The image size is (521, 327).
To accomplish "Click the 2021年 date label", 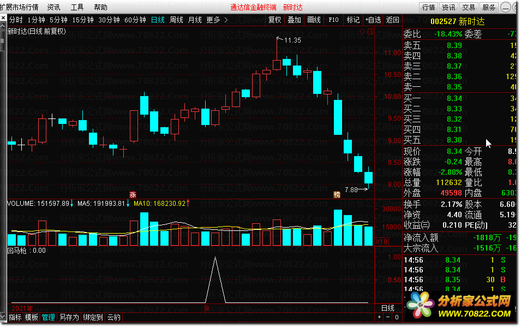I will click(22, 308).
